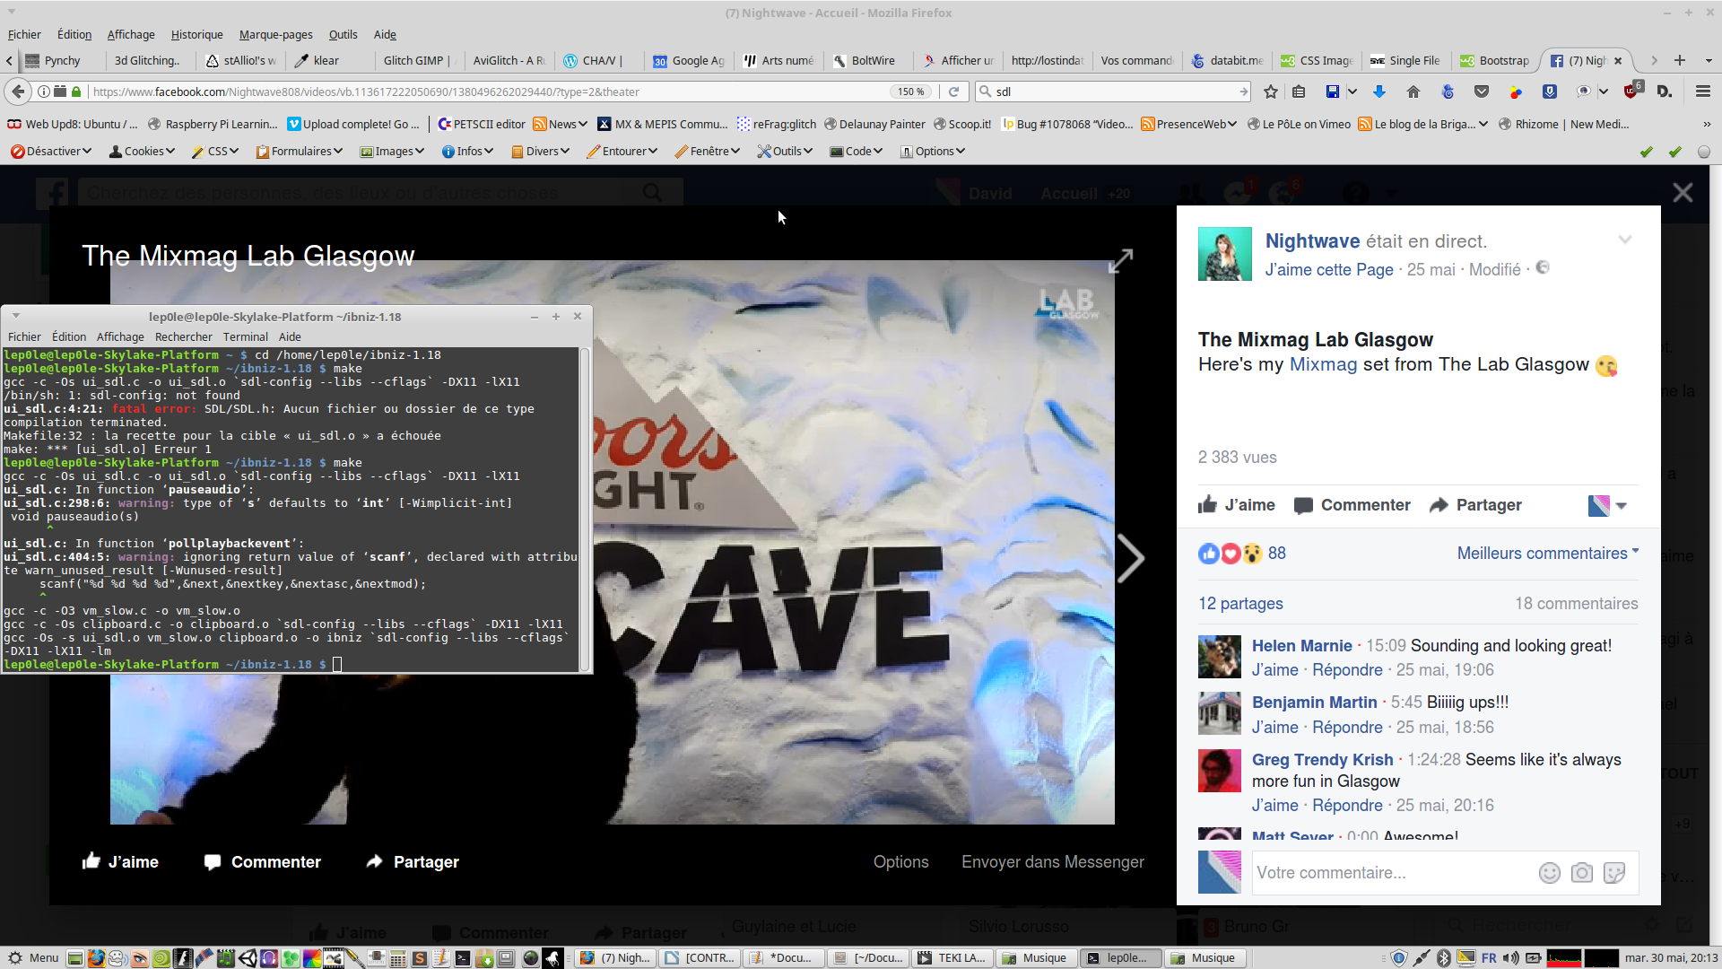Toggle J'aime on Helen Marnie's comment
The width and height of the screenshot is (1722, 969).
[x=1274, y=670]
